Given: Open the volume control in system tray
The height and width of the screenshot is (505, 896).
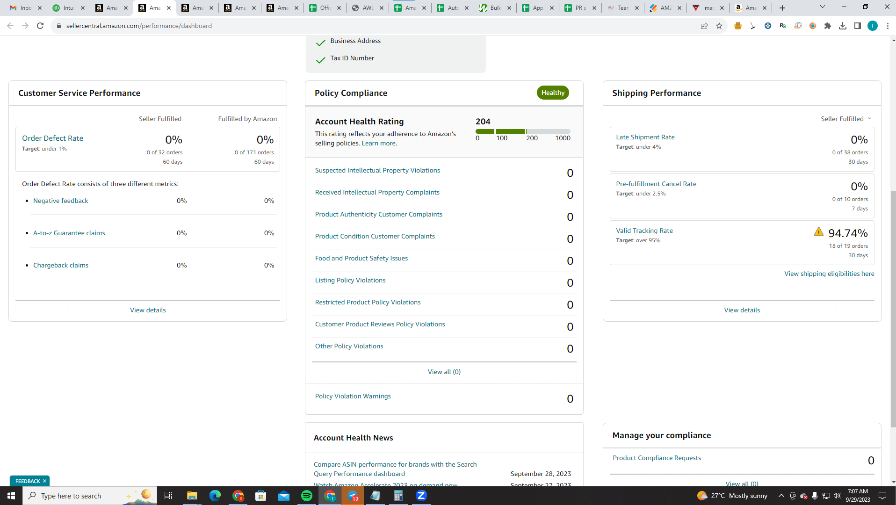Looking at the screenshot, I should click(837, 496).
